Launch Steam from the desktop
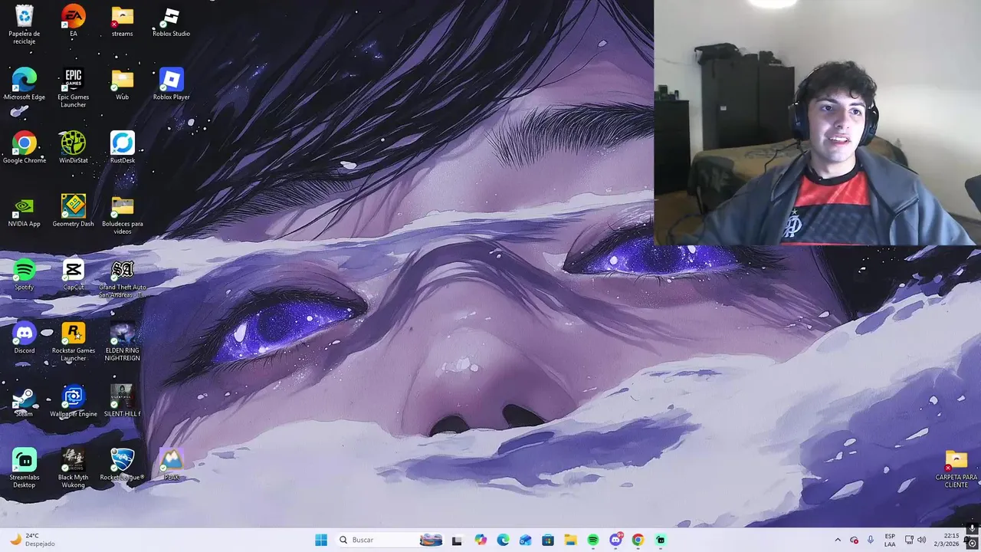This screenshot has width=981, height=552. [25, 402]
